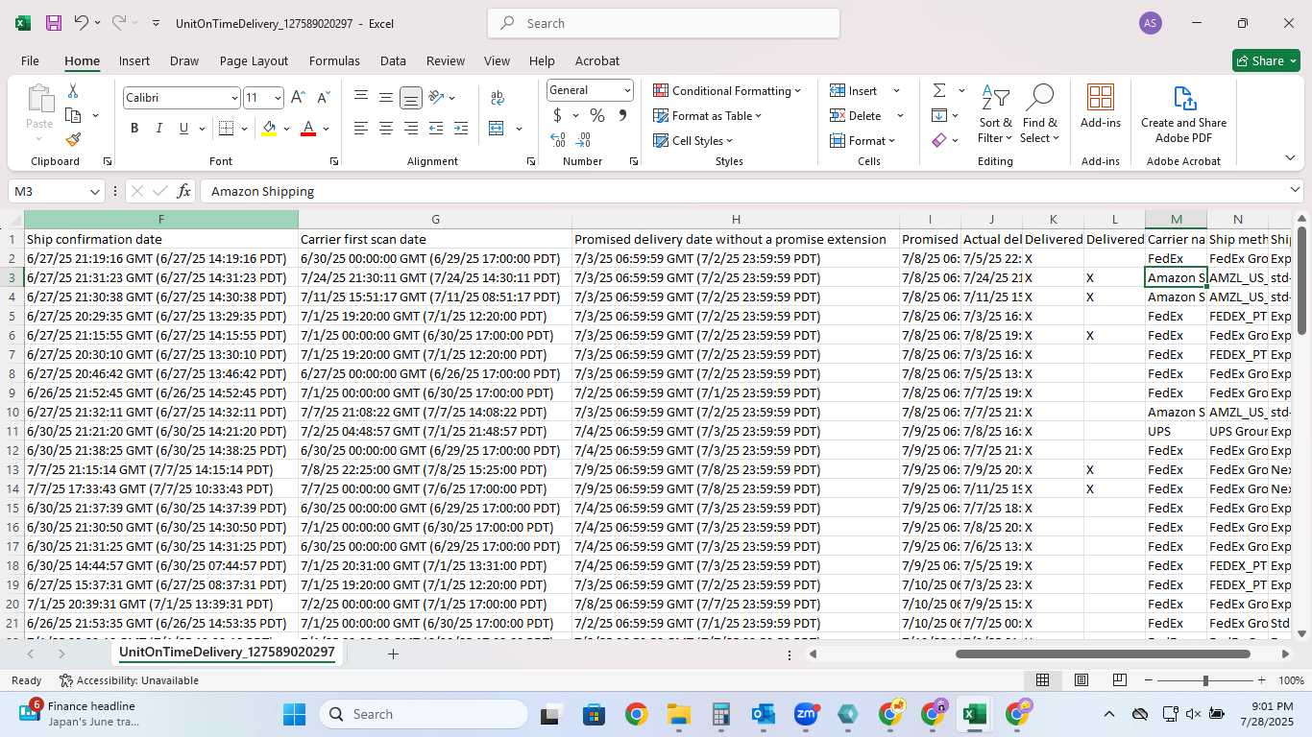Screen dimensions: 1312x737
Task: Switch to the Acrobat ribbon tab
Action: tap(597, 60)
